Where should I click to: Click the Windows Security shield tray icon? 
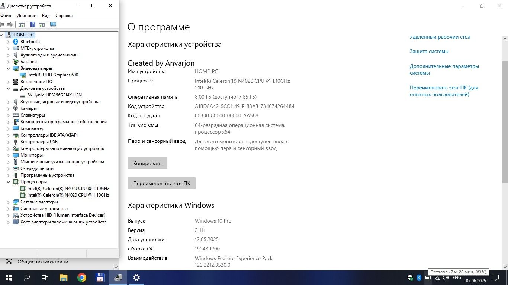(x=410, y=278)
